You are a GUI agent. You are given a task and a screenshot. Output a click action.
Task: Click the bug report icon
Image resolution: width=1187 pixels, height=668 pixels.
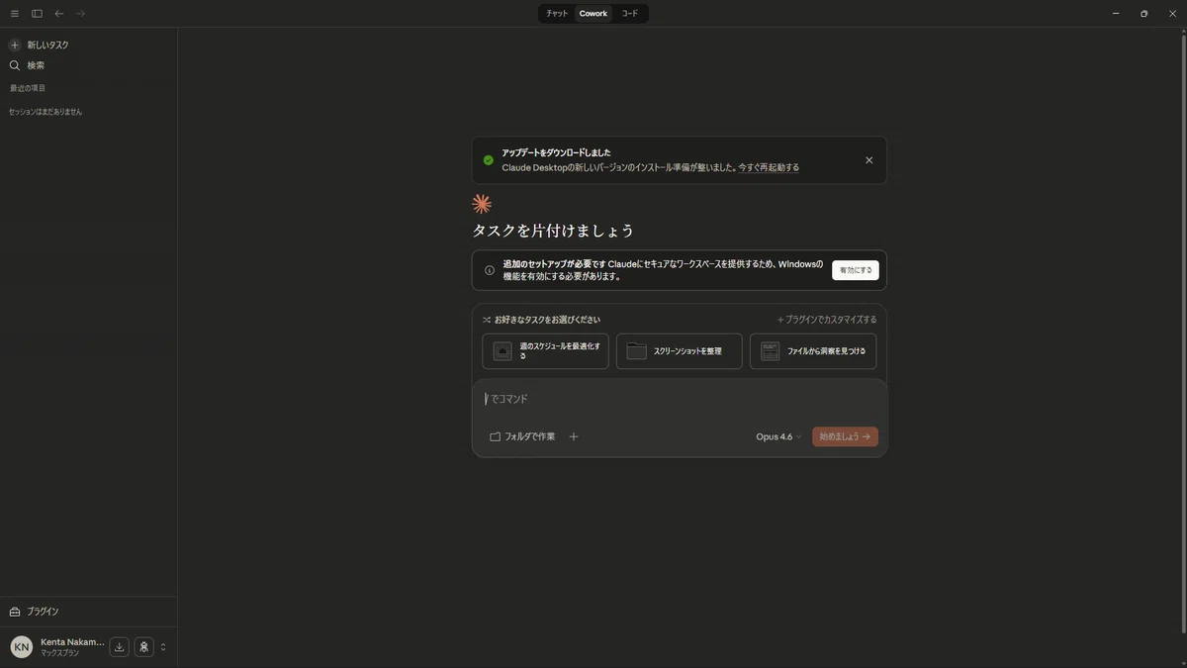tap(144, 647)
